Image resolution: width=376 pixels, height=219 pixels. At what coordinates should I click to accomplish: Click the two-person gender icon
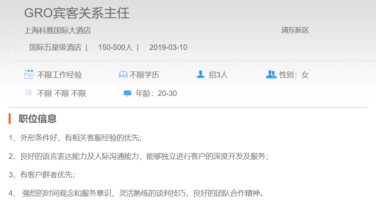coord(271,74)
